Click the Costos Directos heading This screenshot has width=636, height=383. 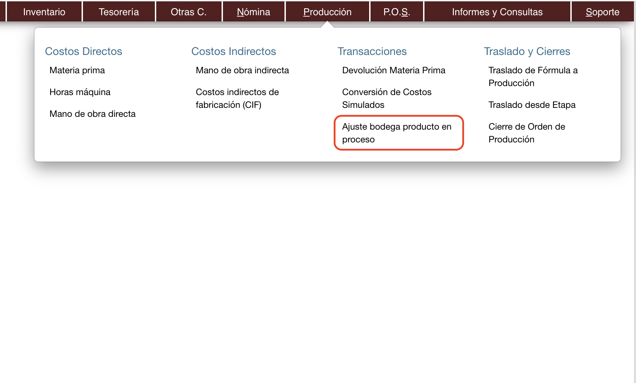tap(83, 51)
